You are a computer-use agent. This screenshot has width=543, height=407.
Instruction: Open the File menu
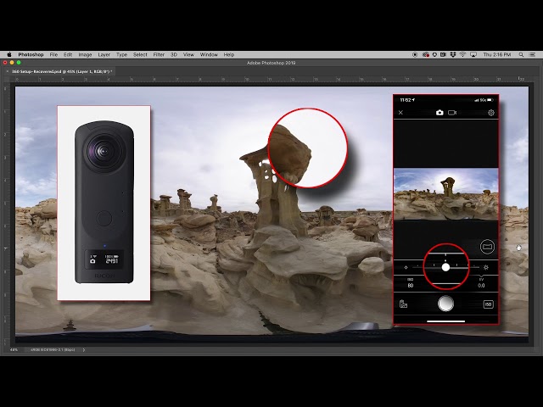tap(53, 54)
